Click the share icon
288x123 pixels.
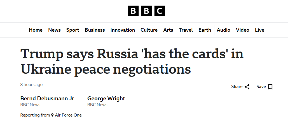(247, 87)
